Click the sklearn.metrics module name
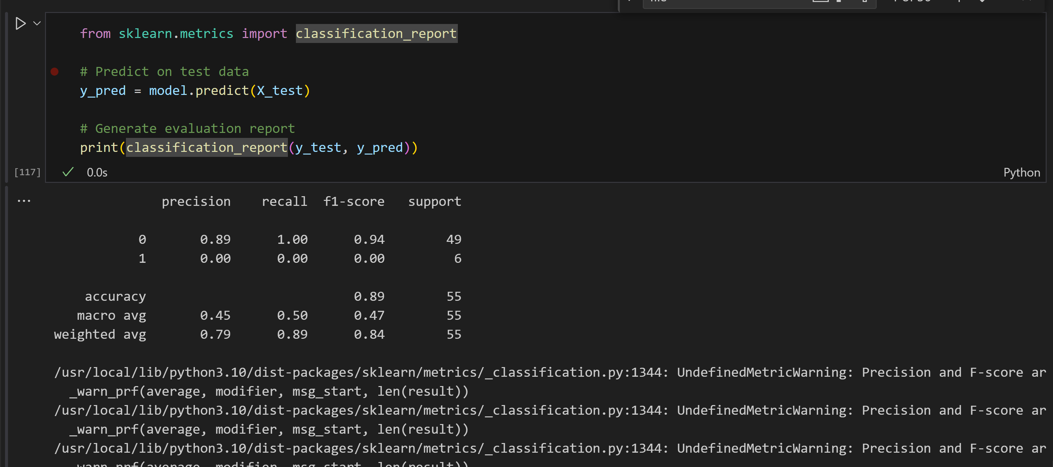The height and width of the screenshot is (467, 1053). [x=176, y=34]
